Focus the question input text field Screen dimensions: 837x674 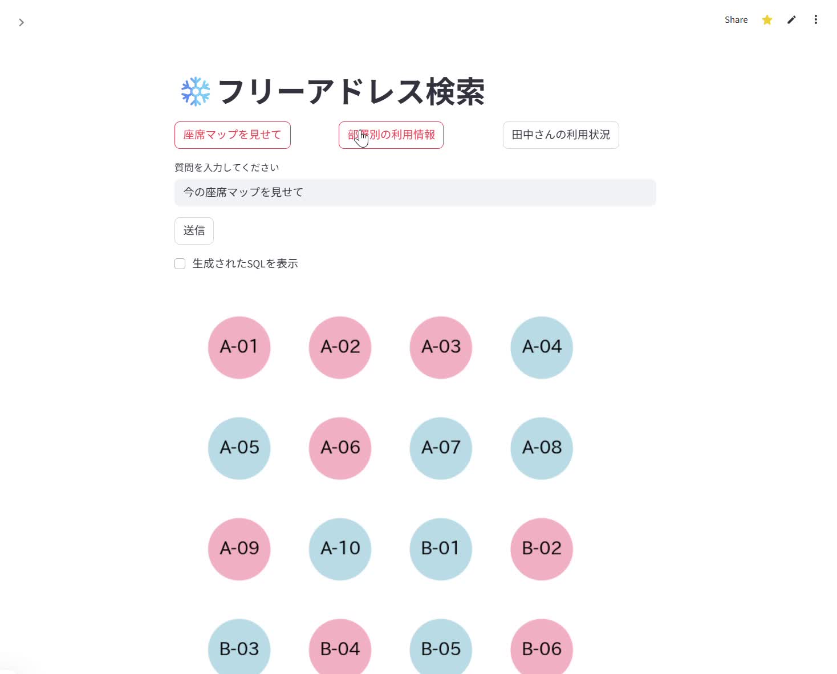point(415,193)
